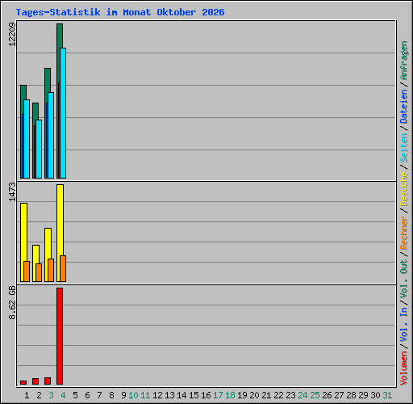This screenshot has height=404, width=413.
Task: Click day label '15' on x-axis
Action: click(x=194, y=395)
